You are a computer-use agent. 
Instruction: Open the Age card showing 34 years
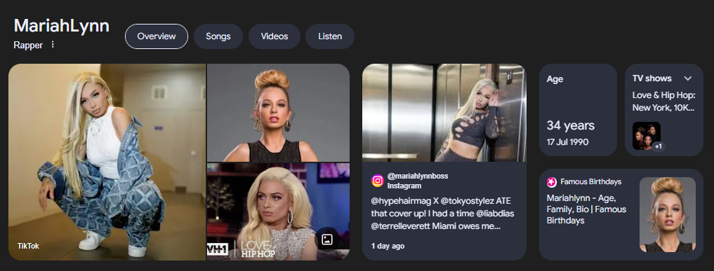click(x=579, y=110)
